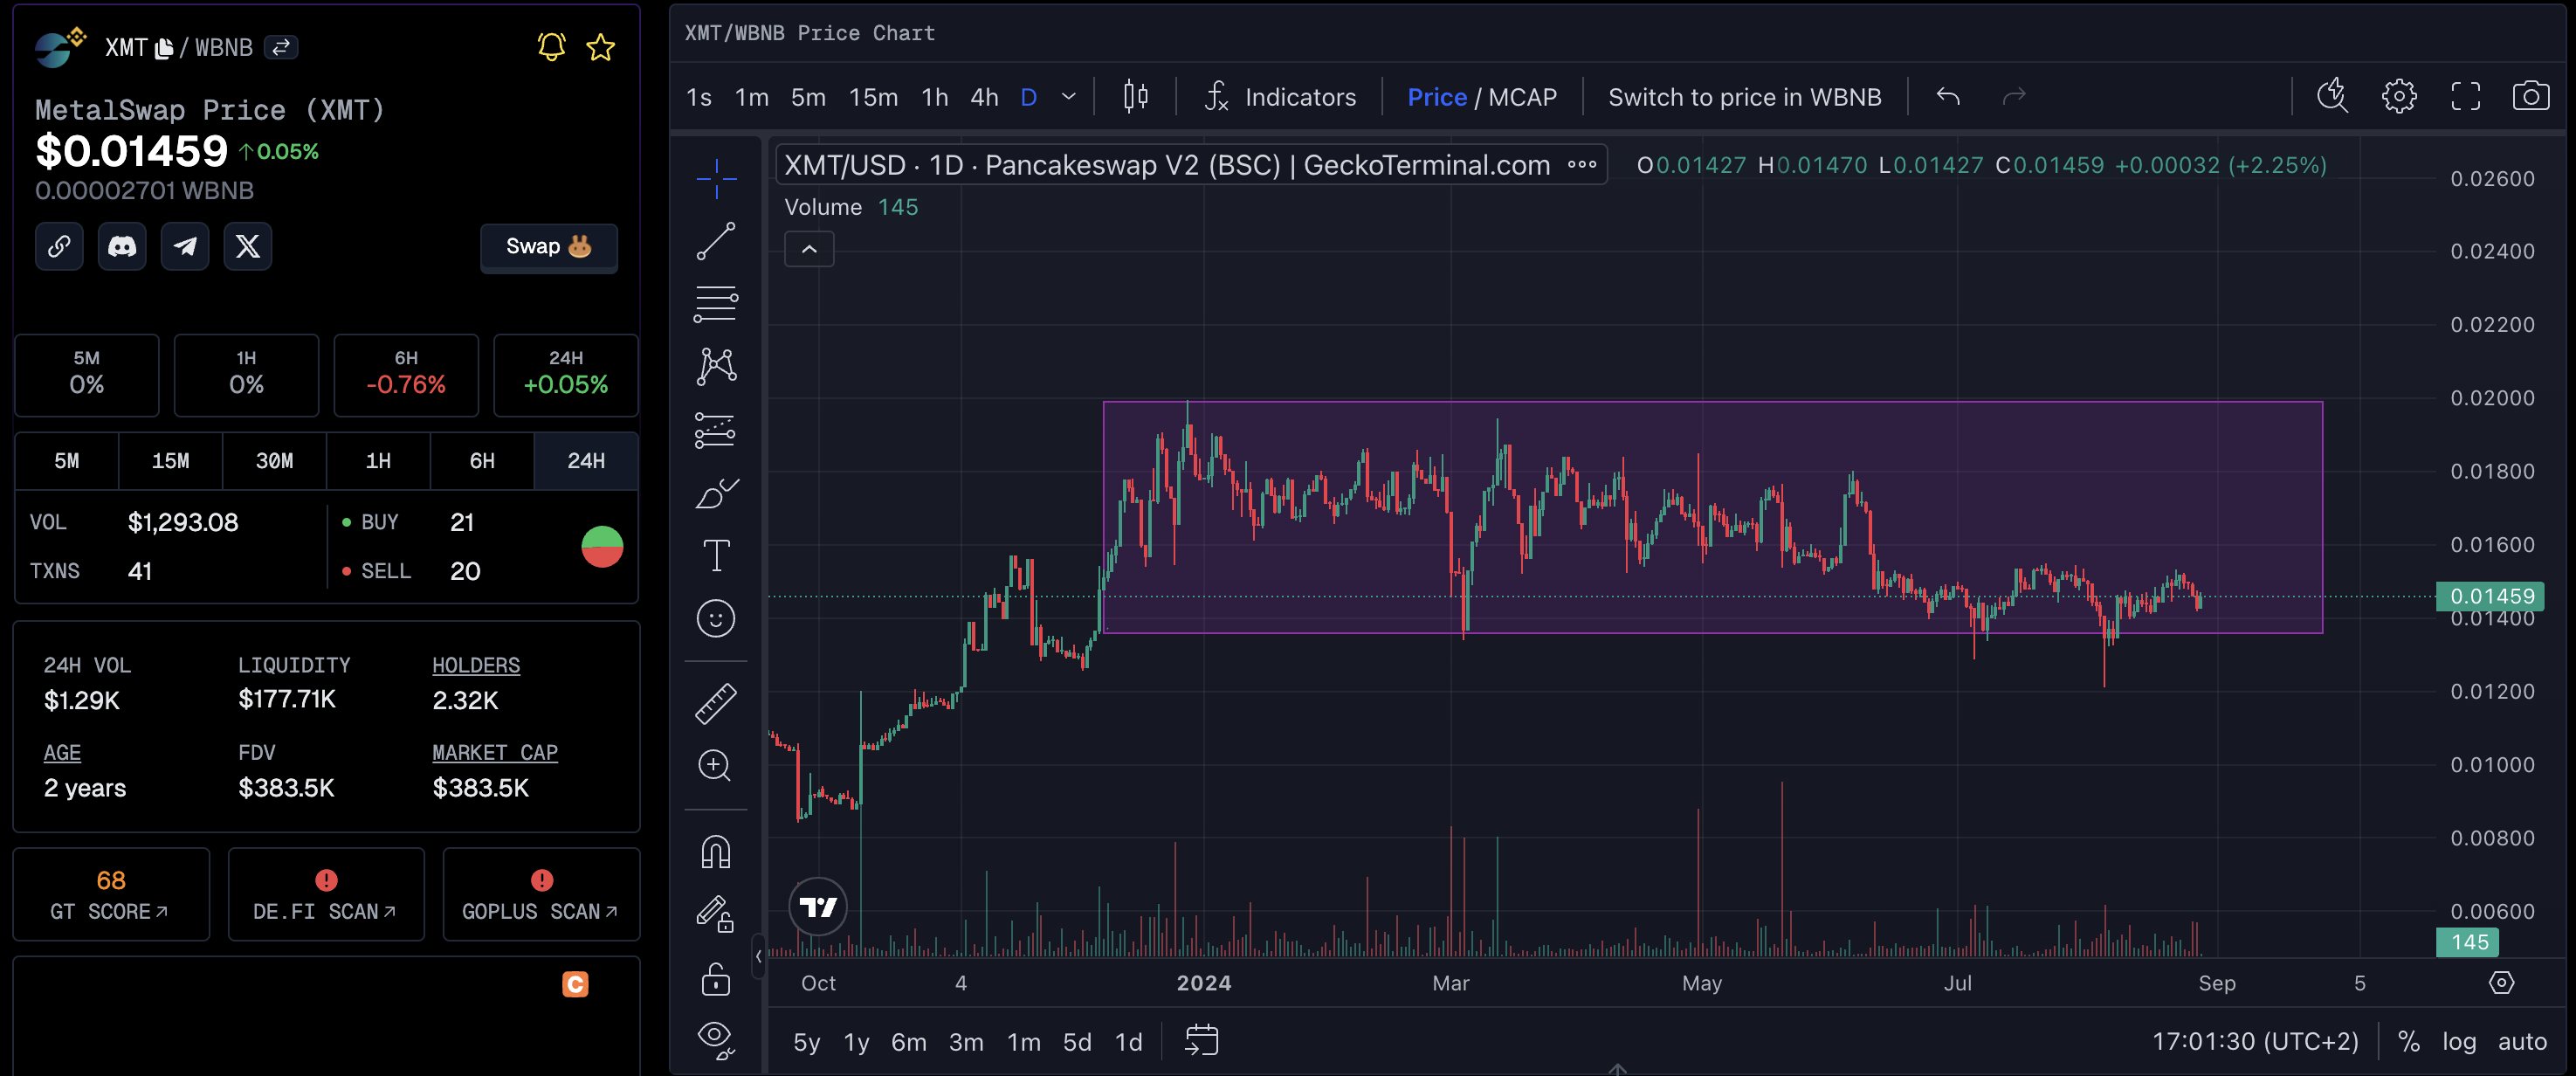
Task: Open the chart symbol more options
Action: coord(1582,165)
